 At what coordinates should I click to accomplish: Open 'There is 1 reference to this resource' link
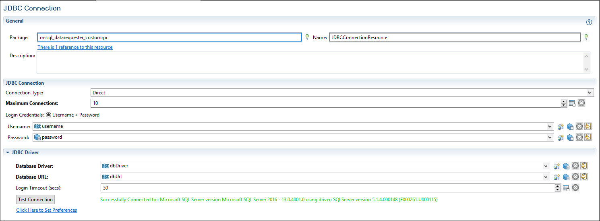[x=75, y=47]
